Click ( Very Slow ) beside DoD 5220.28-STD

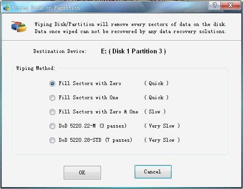tap(162, 140)
